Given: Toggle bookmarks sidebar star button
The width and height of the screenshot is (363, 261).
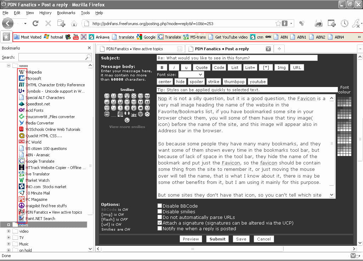Looking at the screenshot, I should click(6, 37).
